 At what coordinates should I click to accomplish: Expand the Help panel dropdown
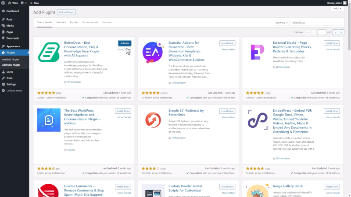point(337,8)
